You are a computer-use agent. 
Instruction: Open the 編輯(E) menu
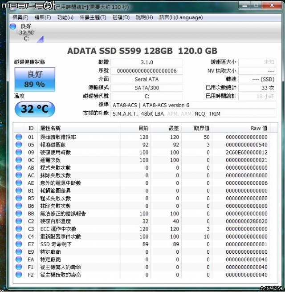click(x=43, y=17)
